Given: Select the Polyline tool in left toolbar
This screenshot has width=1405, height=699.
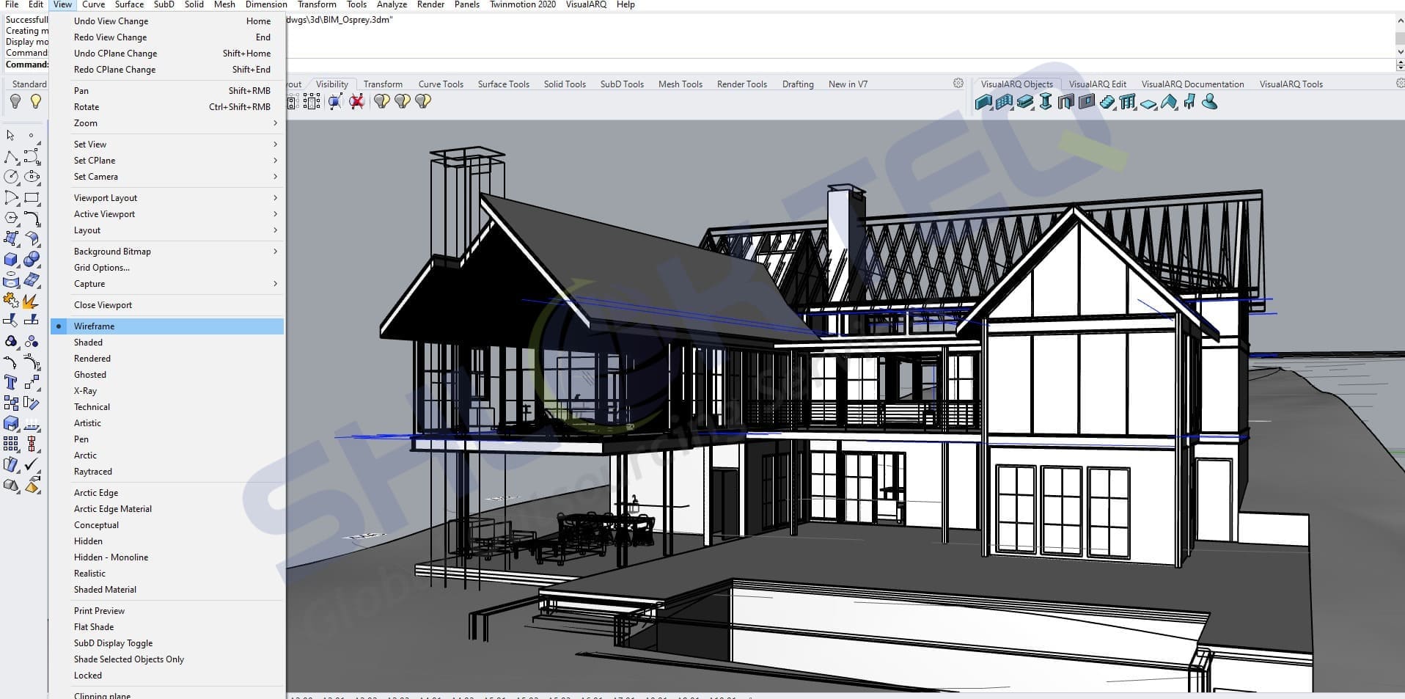Looking at the screenshot, I should tap(11, 157).
